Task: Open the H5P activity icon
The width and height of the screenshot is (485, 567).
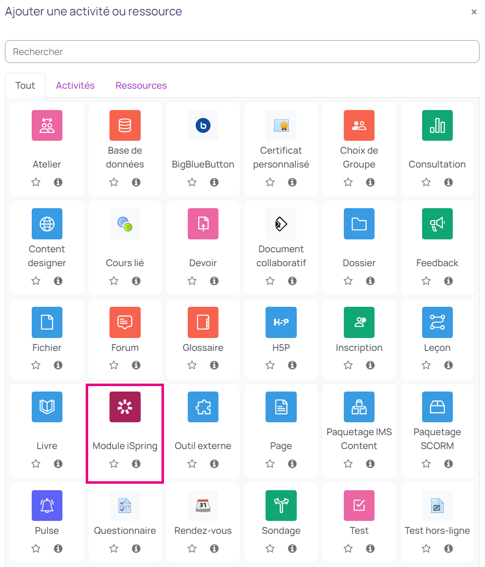Action: [281, 323]
